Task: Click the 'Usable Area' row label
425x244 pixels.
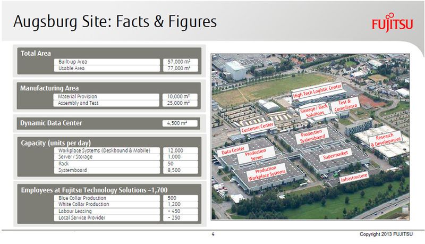Action: [x=71, y=69]
